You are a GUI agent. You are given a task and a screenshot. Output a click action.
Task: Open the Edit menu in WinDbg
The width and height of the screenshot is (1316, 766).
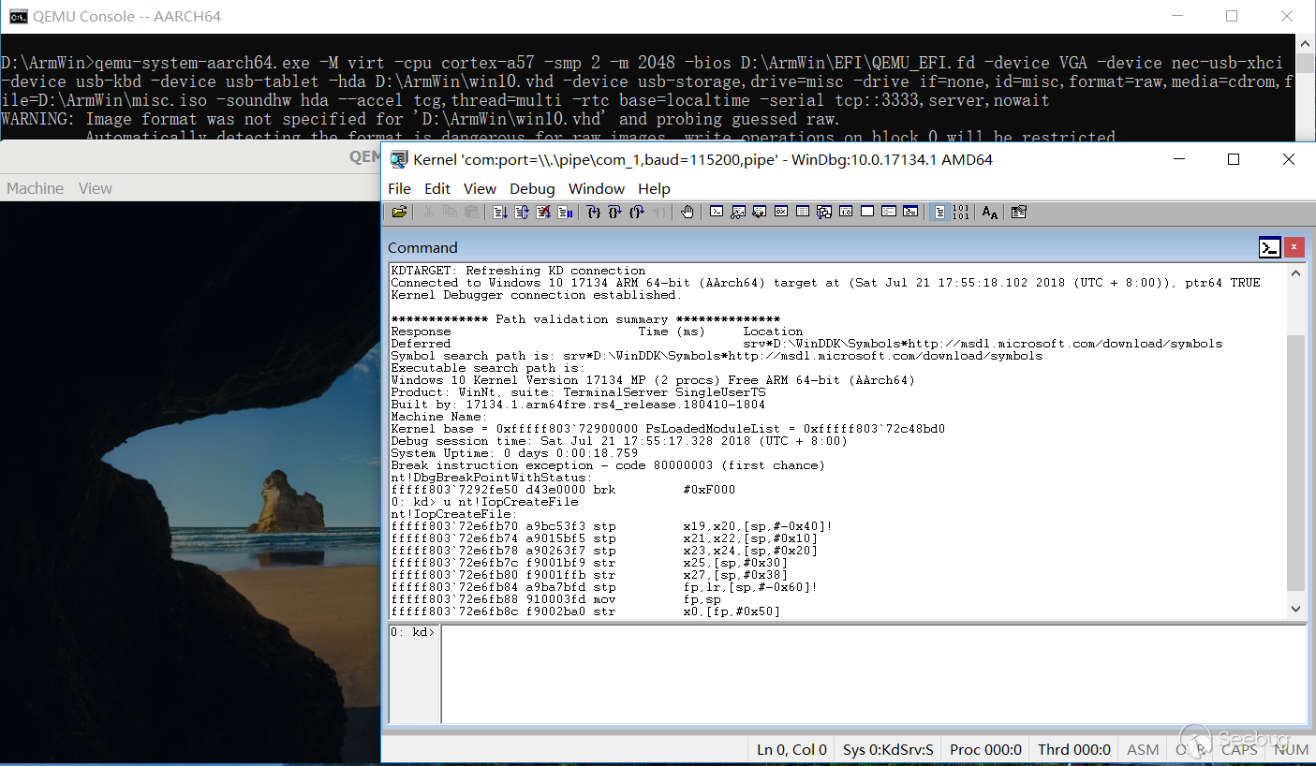point(437,188)
